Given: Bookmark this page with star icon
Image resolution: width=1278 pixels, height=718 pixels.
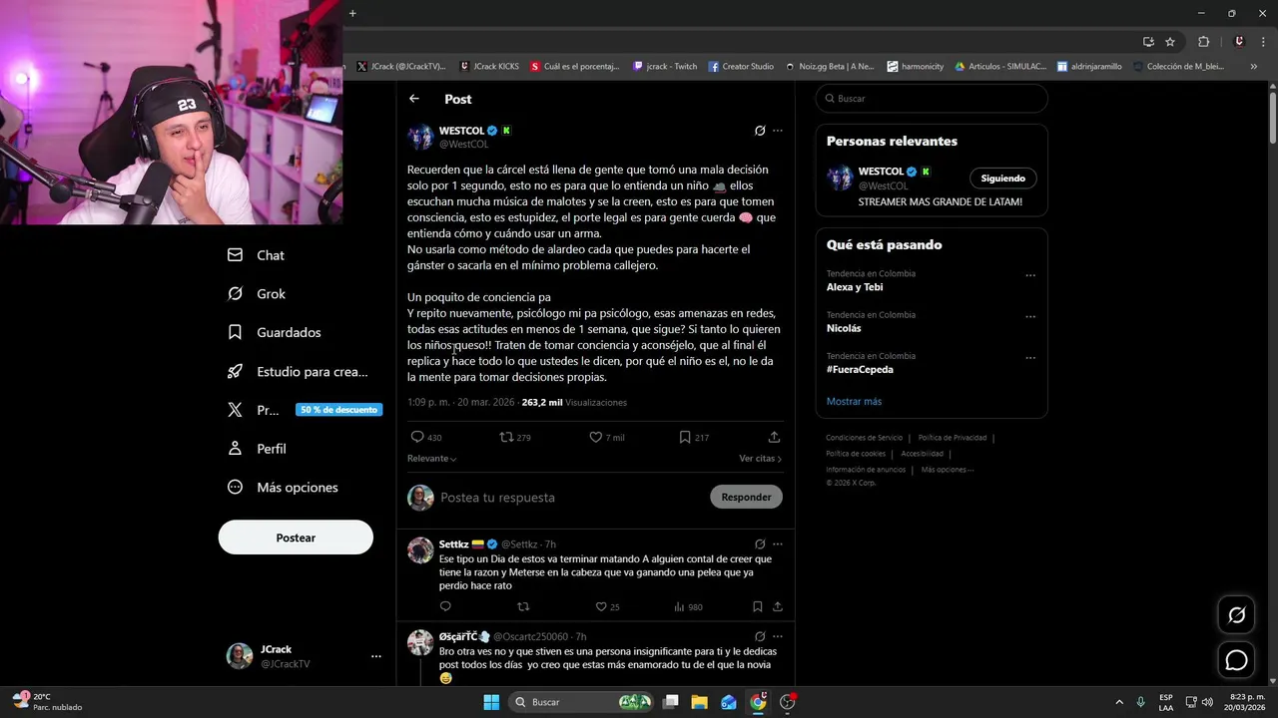Looking at the screenshot, I should (1170, 42).
